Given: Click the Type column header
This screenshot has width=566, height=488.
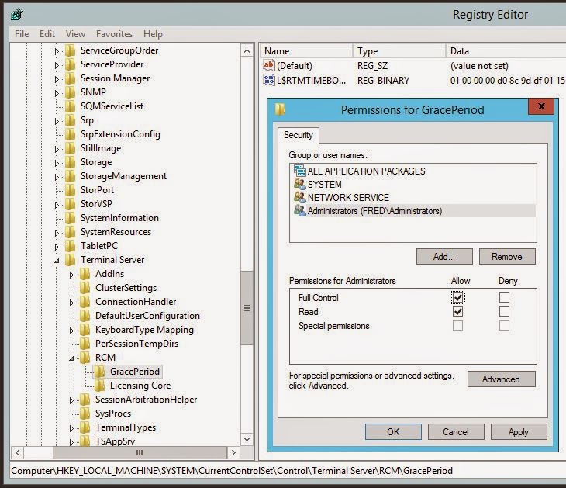Looking at the screenshot, I should coord(399,51).
